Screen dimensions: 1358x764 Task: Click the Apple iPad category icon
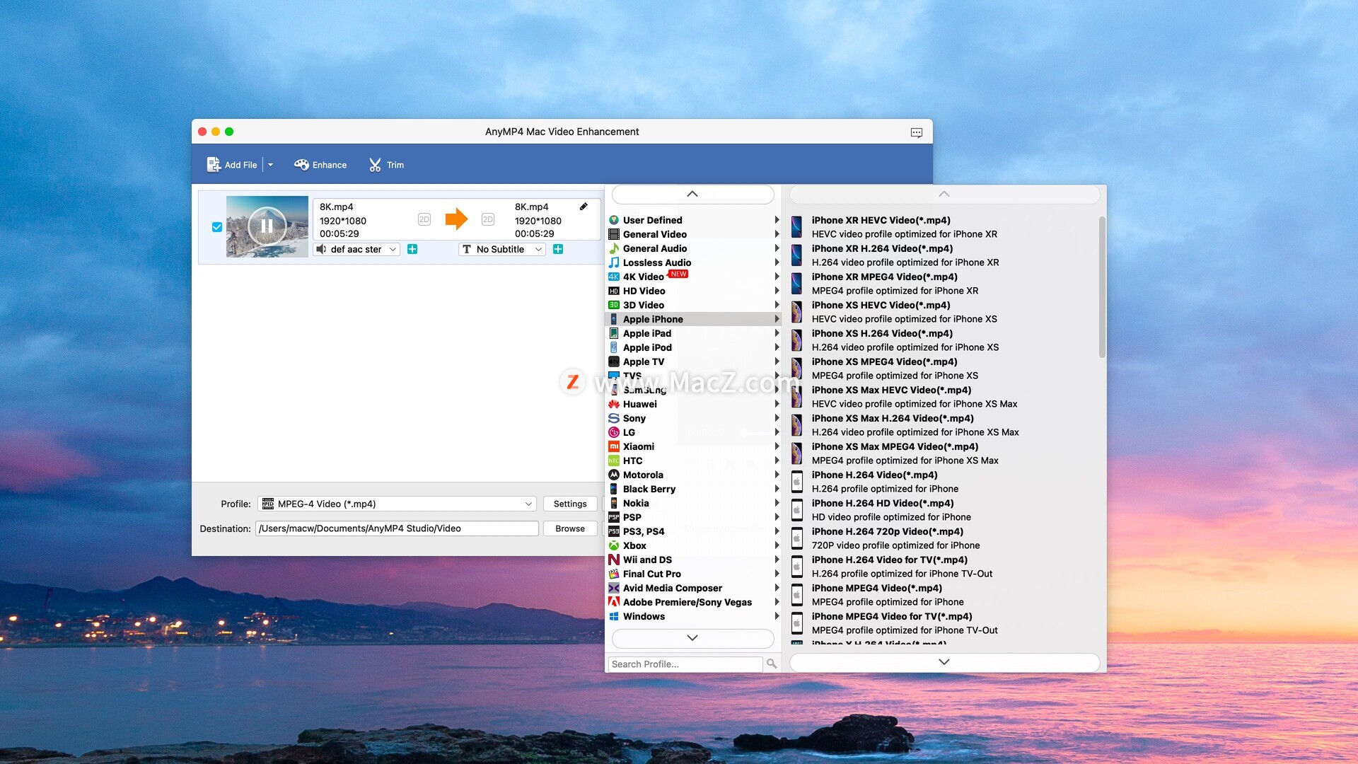(x=614, y=333)
